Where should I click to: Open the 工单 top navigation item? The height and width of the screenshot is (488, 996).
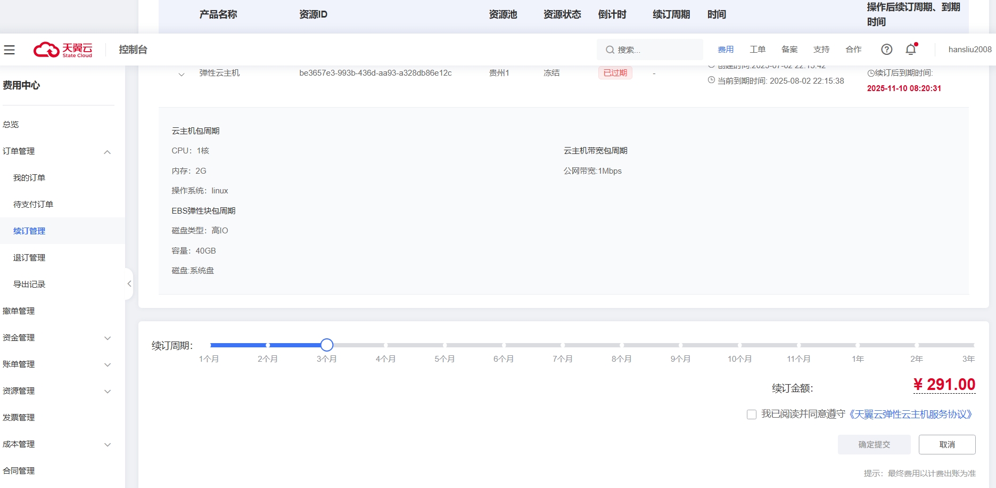click(x=758, y=50)
